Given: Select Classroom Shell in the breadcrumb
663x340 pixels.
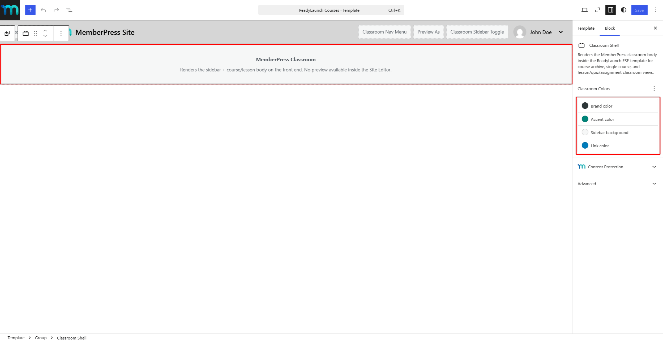Looking at the screenshot, I should [72, 338].
